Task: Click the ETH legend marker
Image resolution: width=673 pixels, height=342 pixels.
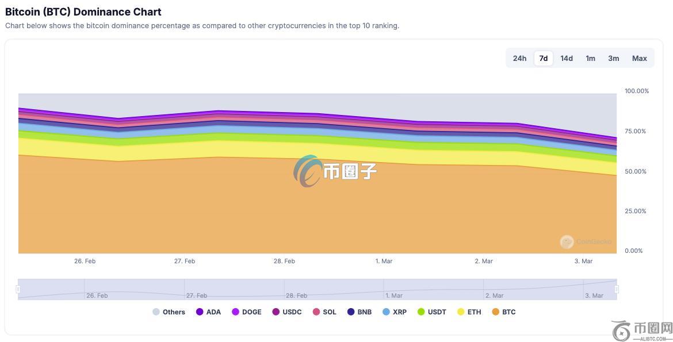Action: 461,312
